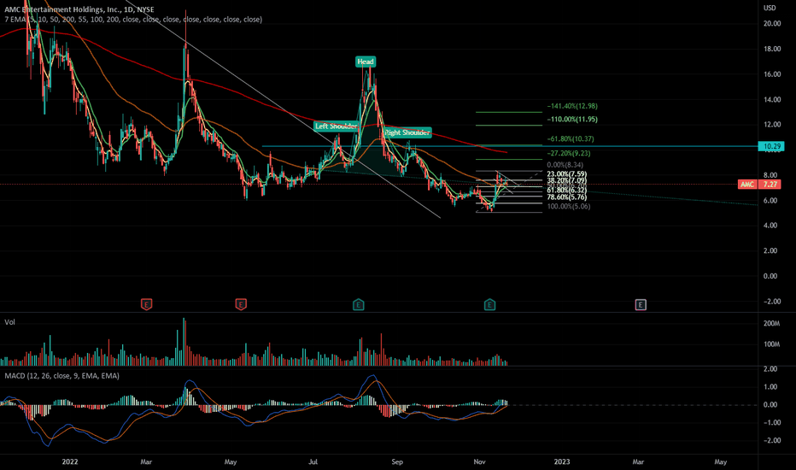796x470 pixels.
Task: Select the Head pattern label
Action: [366, 62]
